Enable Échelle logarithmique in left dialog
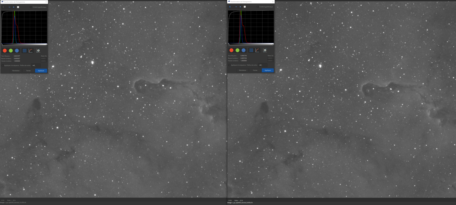 31,7
